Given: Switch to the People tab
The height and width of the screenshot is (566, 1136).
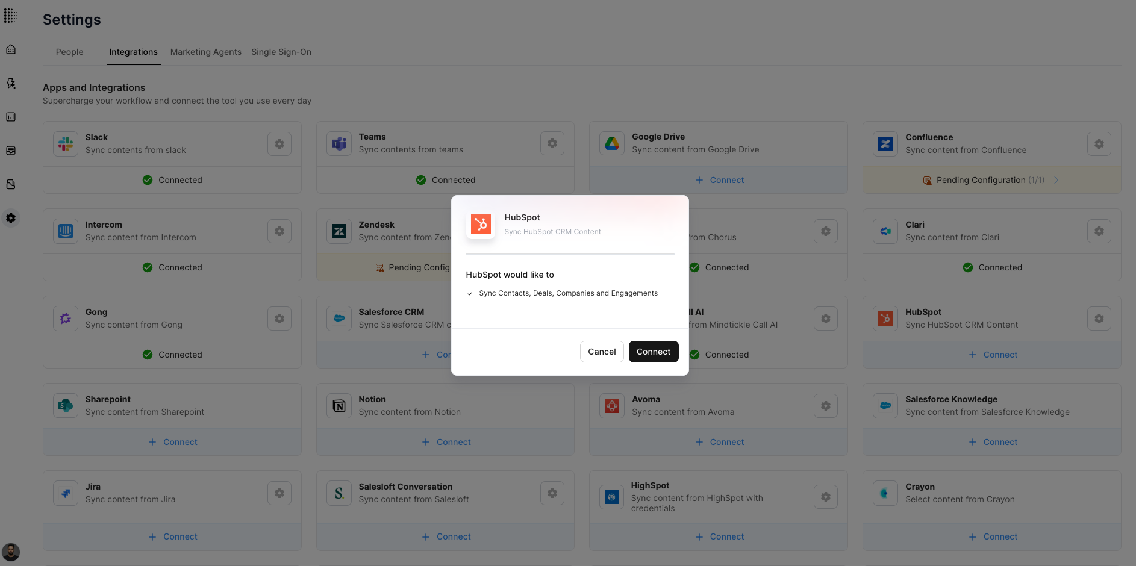Looking at the screenshot, I should (x=70, y=52).
